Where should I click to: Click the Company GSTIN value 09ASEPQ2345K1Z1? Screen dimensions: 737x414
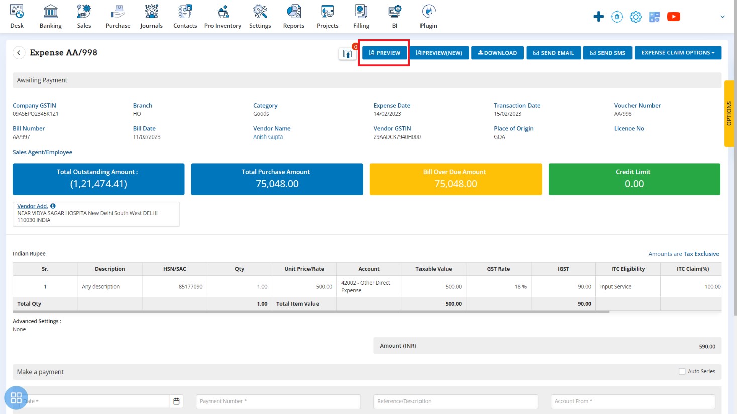[x=36, y=114]
